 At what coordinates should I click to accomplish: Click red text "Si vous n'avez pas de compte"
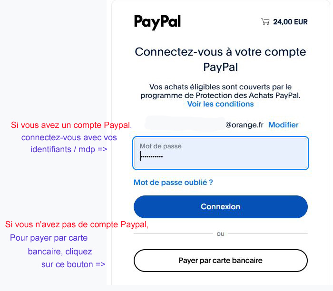click(77, 224)
